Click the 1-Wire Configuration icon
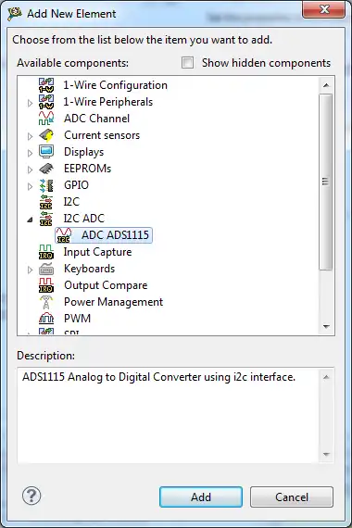The height and width of the screenshot is (528, 352). click(x=46, y=85)
